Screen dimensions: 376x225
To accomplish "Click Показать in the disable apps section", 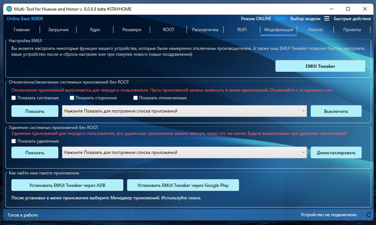I will [x=35, y=111].
